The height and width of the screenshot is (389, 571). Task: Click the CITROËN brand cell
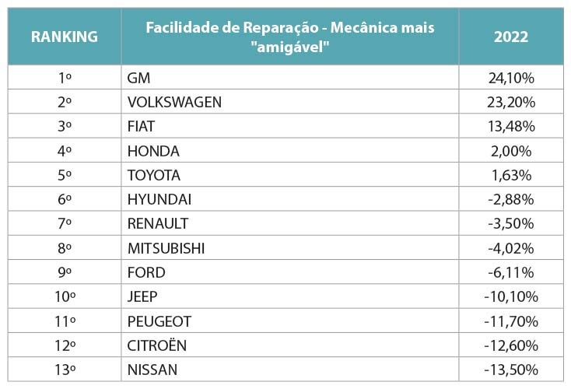click(157, 345)
